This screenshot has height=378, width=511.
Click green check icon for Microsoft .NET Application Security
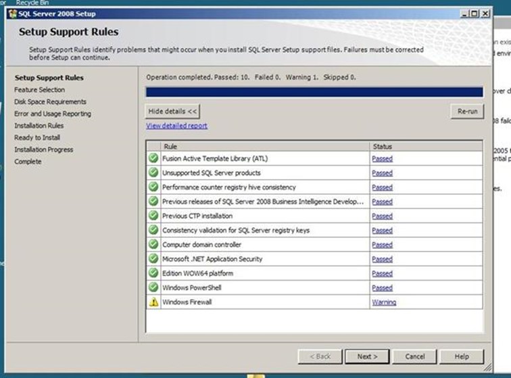pyautogui.click(x=153, y=258)
